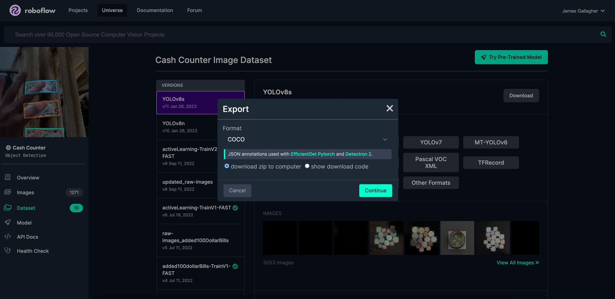This screenshot has width=615, height=299.
Task: Open the single coin close-up thumbnail
Action: (x=457, y=238)
